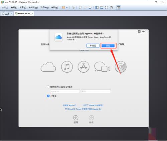
Task: Select the 使用您的 Apple ID 登录 radio button
Action: click(x=48, y=87)
